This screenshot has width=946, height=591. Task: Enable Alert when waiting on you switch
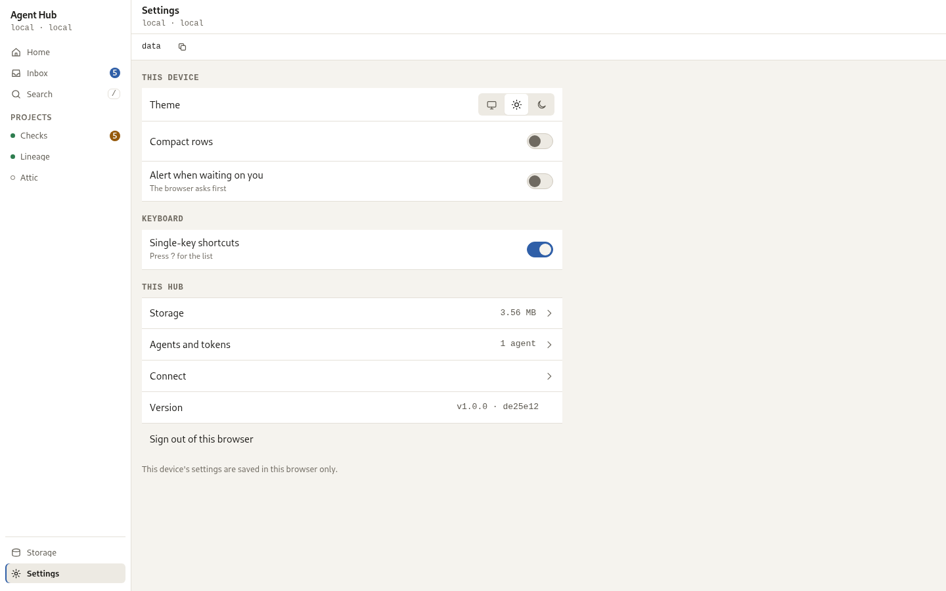540,181
